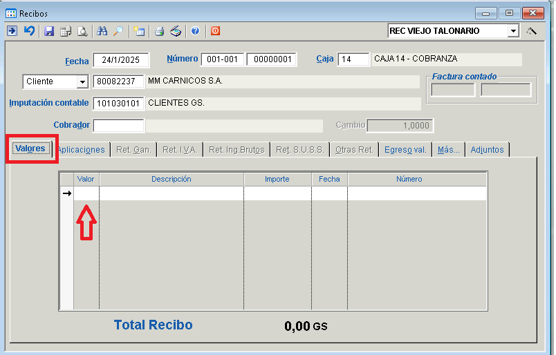Open print preview using the page magnifier icon

tap(82, 31)
